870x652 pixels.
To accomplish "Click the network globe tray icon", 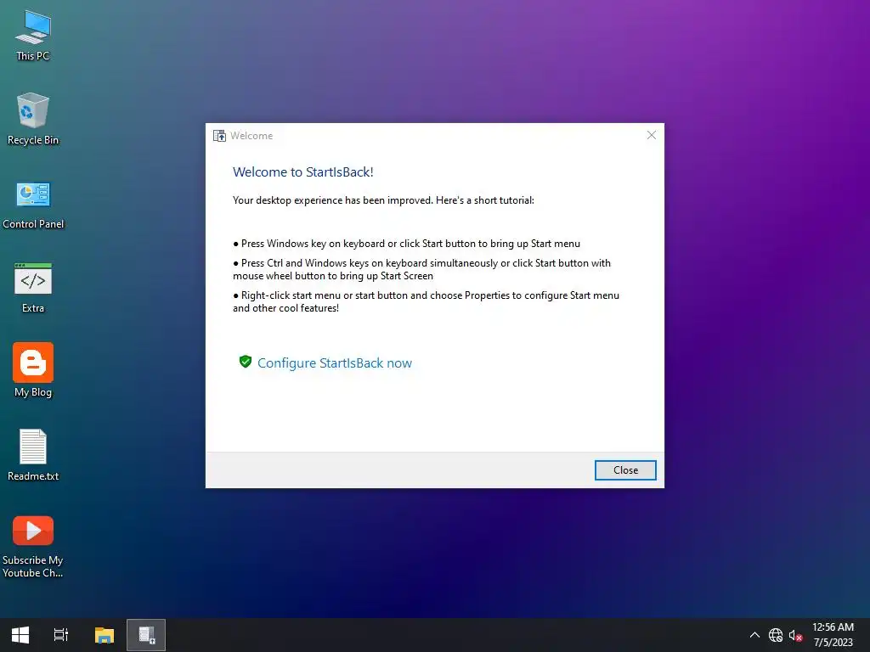I will click(x=776, y=635).
